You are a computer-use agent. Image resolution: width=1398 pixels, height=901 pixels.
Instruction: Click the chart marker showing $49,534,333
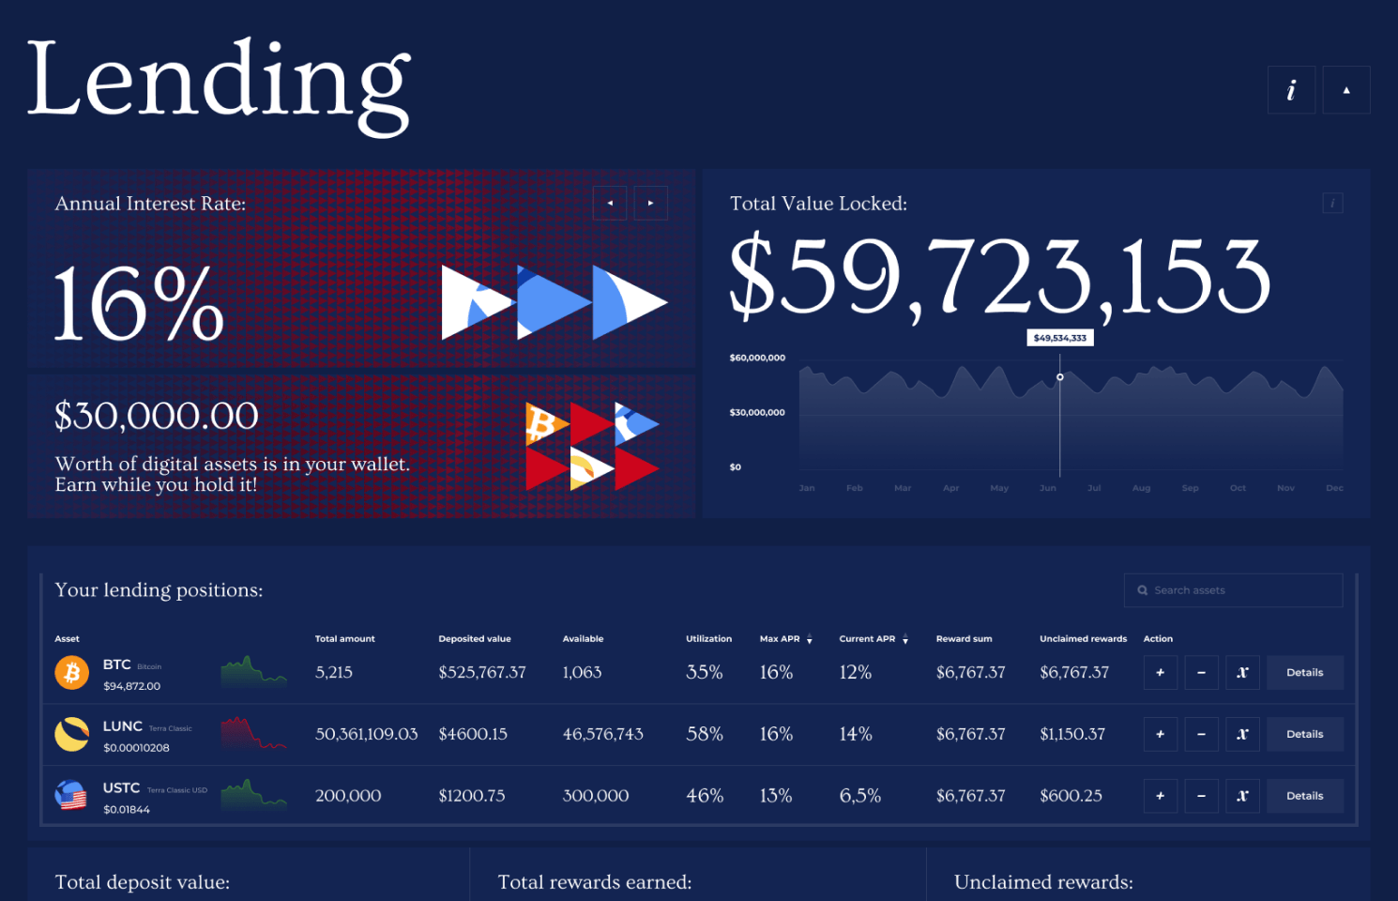tap(1060, 377)
